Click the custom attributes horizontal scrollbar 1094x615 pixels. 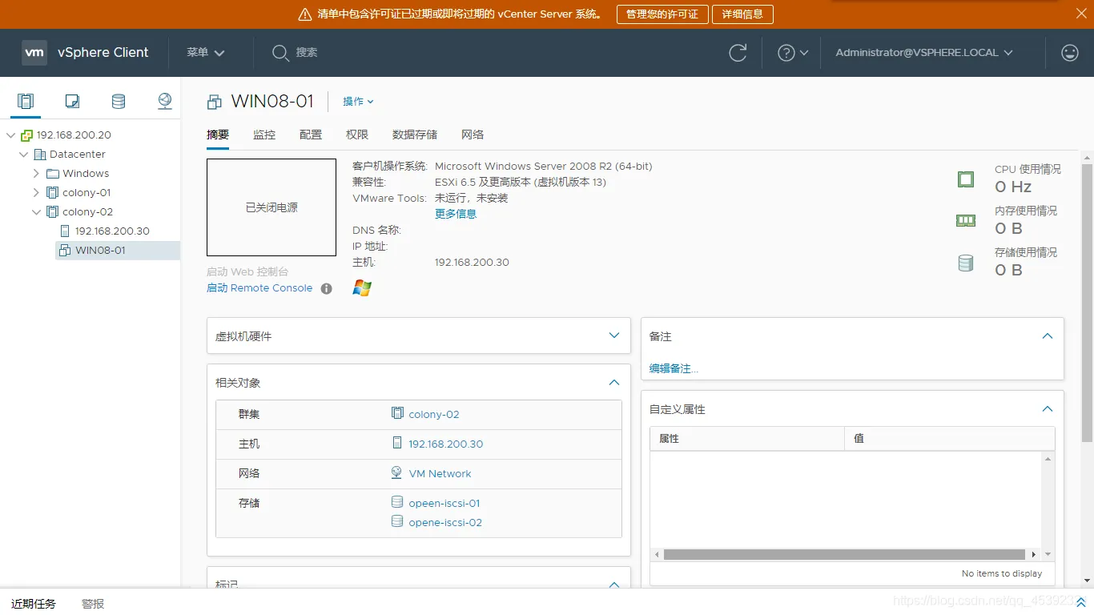tap(844, 554)
